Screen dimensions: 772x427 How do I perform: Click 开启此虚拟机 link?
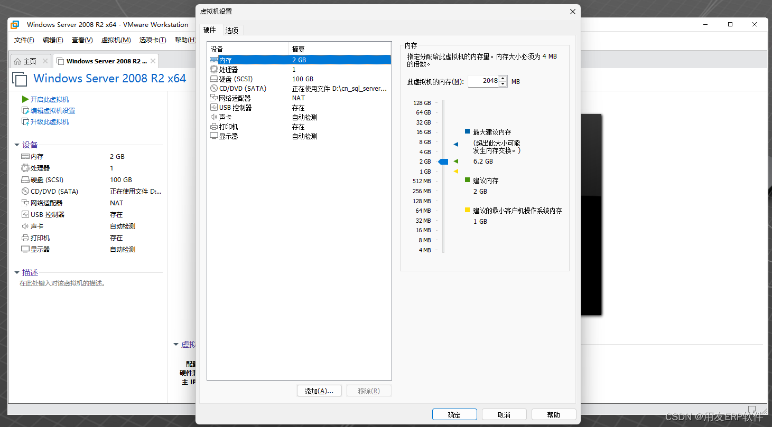coord(49,99)
